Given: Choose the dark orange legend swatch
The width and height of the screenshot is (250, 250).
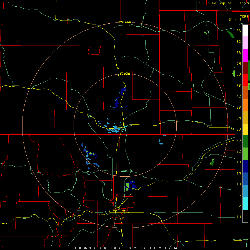Looking at the screenshot, I should [x=245, y=92].
